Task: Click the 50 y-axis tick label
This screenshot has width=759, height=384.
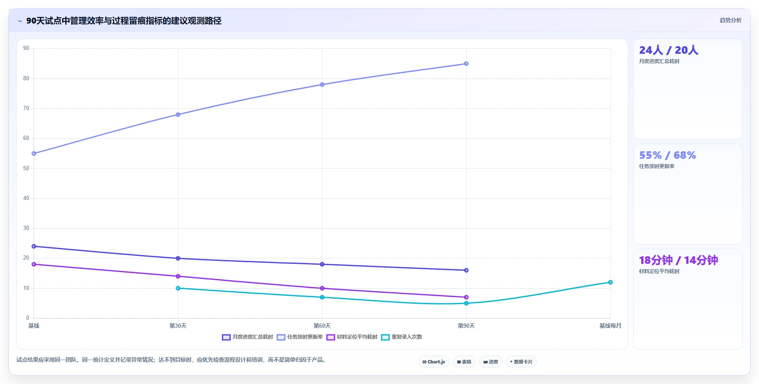Action: pos(26,168)
